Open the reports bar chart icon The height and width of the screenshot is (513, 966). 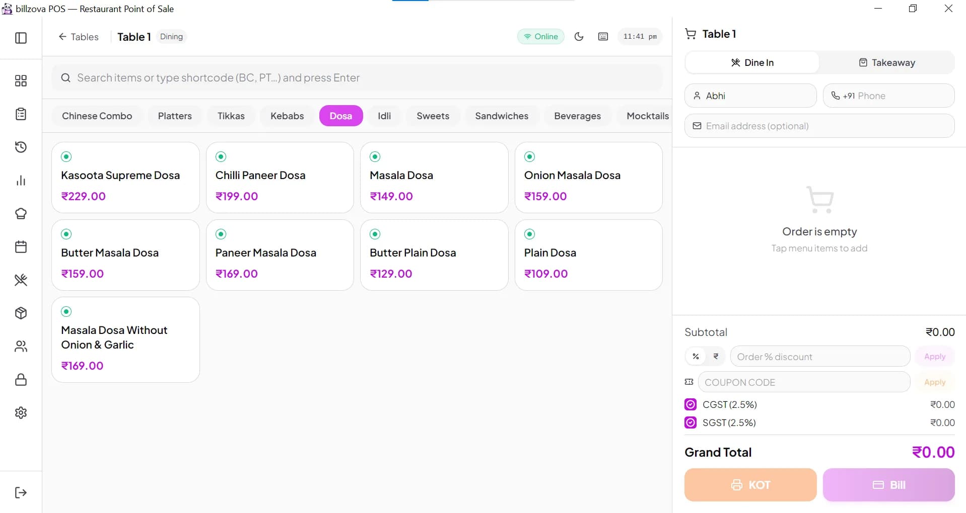[21, 181]
